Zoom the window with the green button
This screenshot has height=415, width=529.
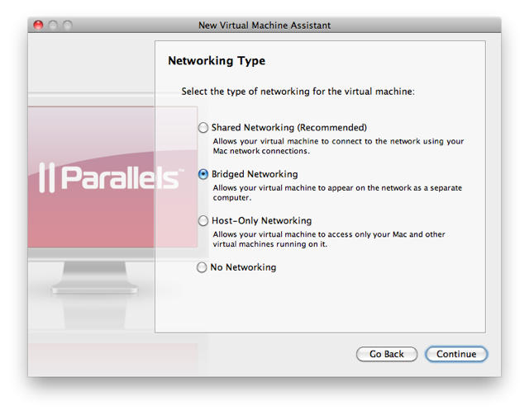[x=66, y=26]
